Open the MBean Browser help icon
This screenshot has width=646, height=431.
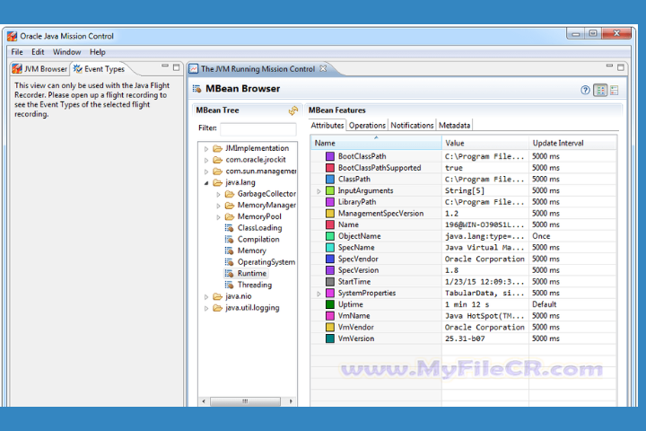tap(585, 90)
